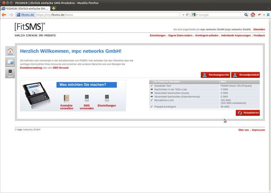
Task: Edit the Gewählter Tarif pencil icon
Action: tap(151, 86)
